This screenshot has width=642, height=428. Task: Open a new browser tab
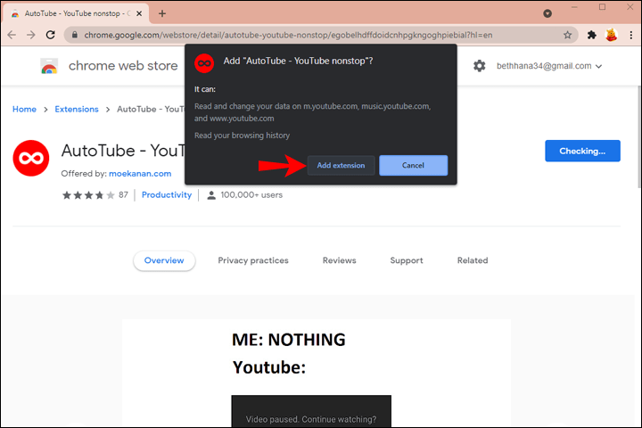pos(162,13)
